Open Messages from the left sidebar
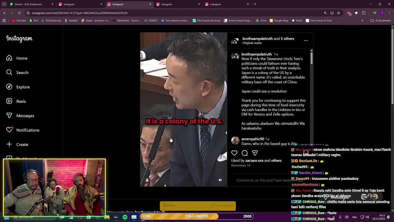This screenshot has height=222, width=394. (x=20, y=116)
